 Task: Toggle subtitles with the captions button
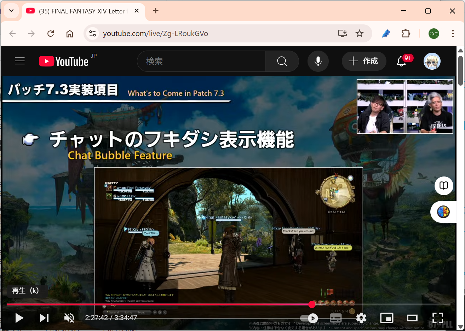point(335,318)
